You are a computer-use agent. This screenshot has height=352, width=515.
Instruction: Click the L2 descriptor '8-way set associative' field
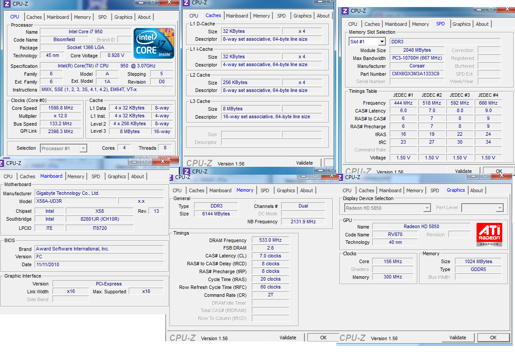272,90
